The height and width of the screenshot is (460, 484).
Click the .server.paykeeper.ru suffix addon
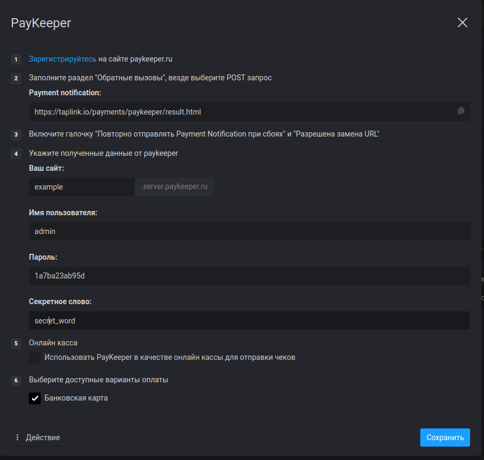point(174,187)
